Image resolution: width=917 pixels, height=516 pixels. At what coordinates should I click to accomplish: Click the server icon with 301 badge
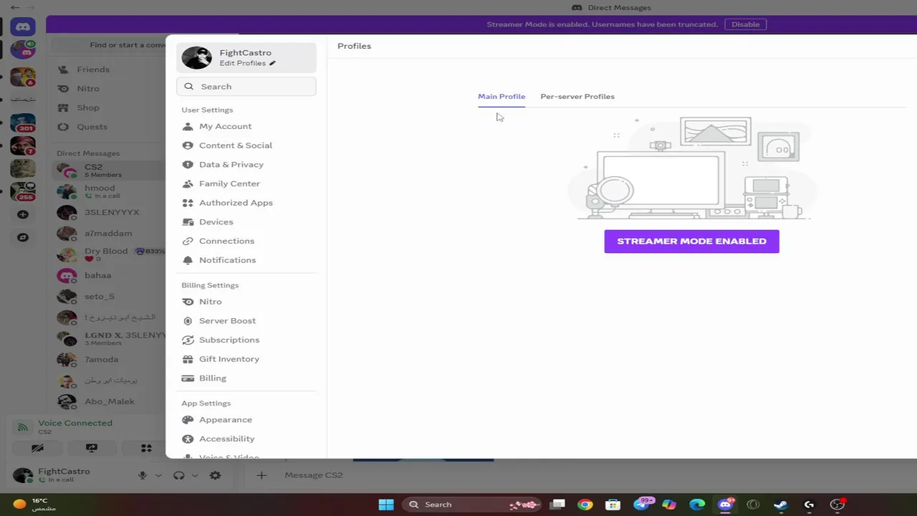tap(23, 123)
